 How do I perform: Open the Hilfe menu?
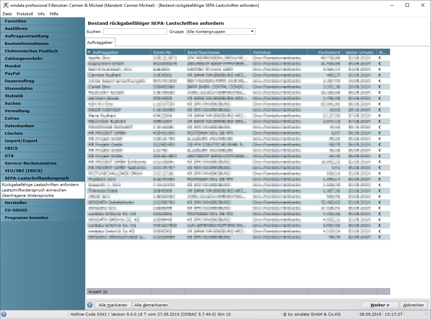(54, 14)
